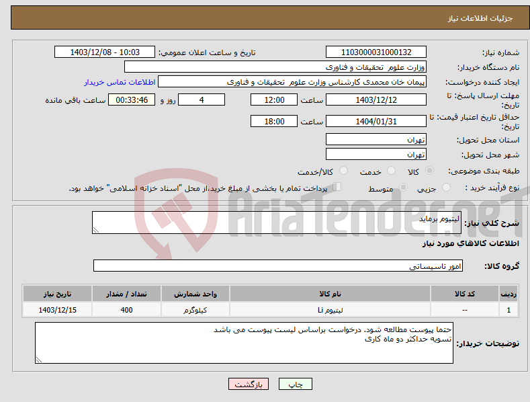Click the گروه کالا field امور تاسیساتی
Viewport: 530px width, 402px height.
point(278,266)
